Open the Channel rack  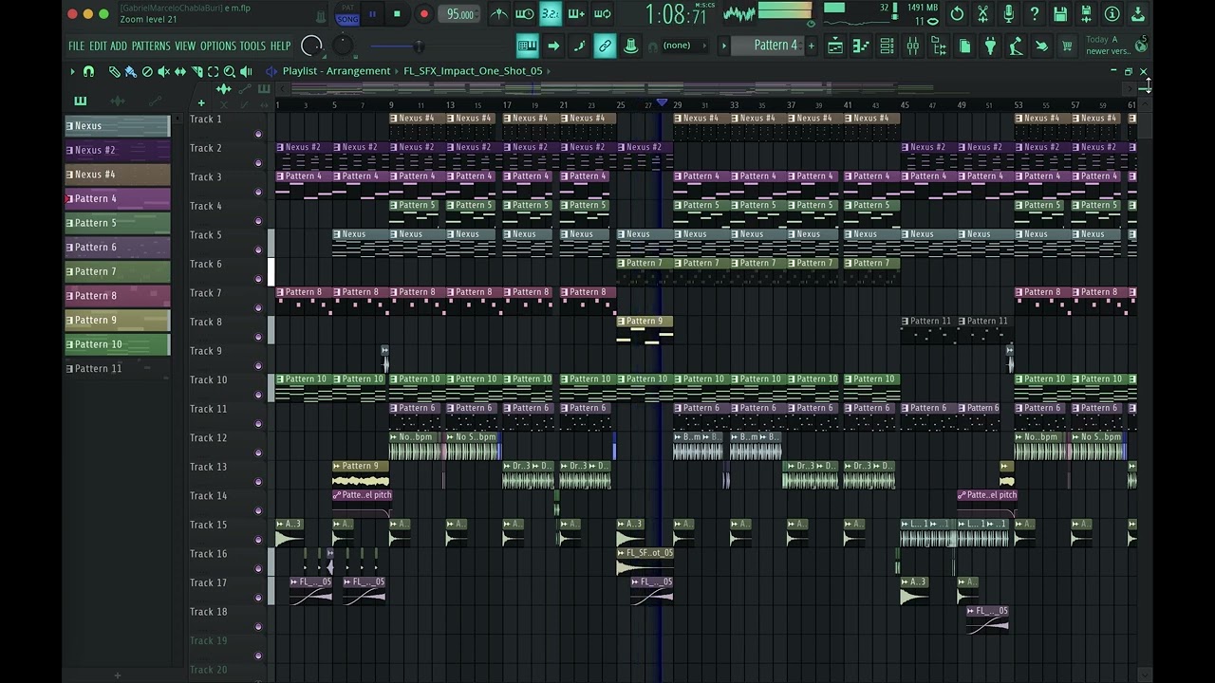click(887, 46)
